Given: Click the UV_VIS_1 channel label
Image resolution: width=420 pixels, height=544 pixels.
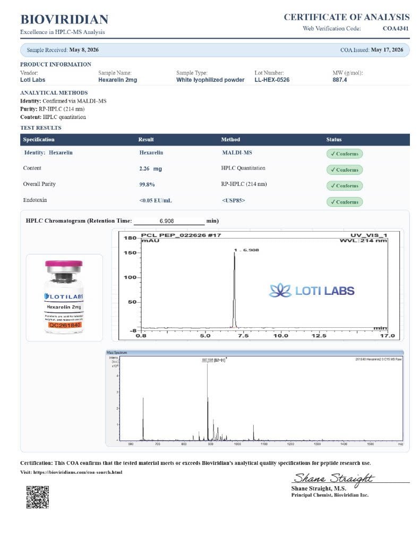Looking at the screenshot, I should 368,235.
